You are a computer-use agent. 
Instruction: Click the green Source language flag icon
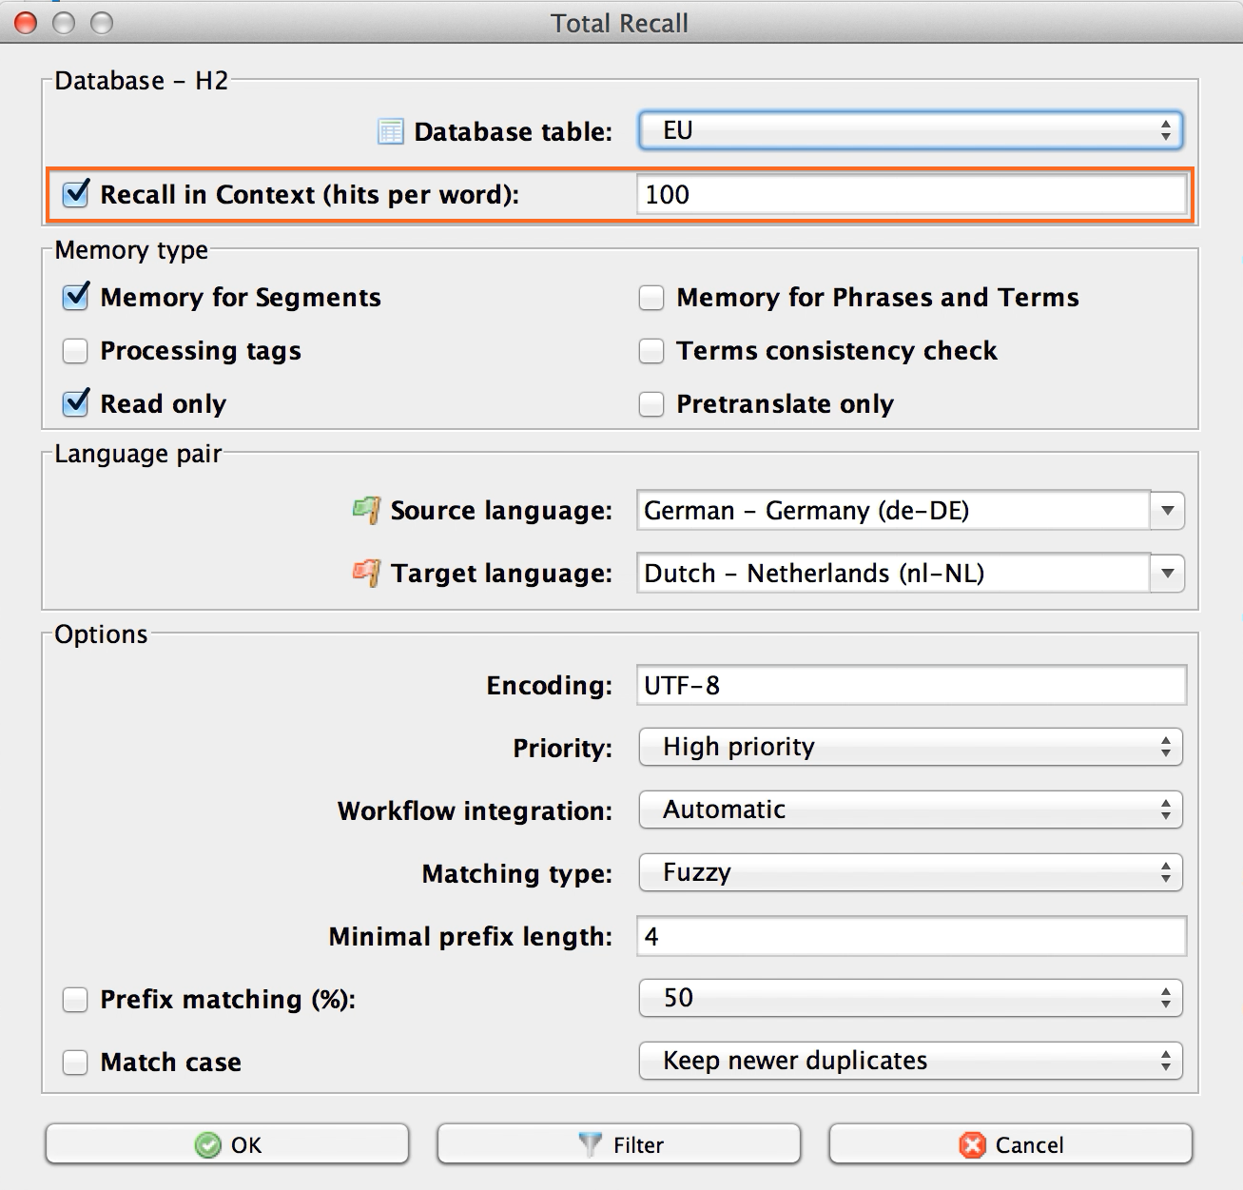(x=367, y=510)
